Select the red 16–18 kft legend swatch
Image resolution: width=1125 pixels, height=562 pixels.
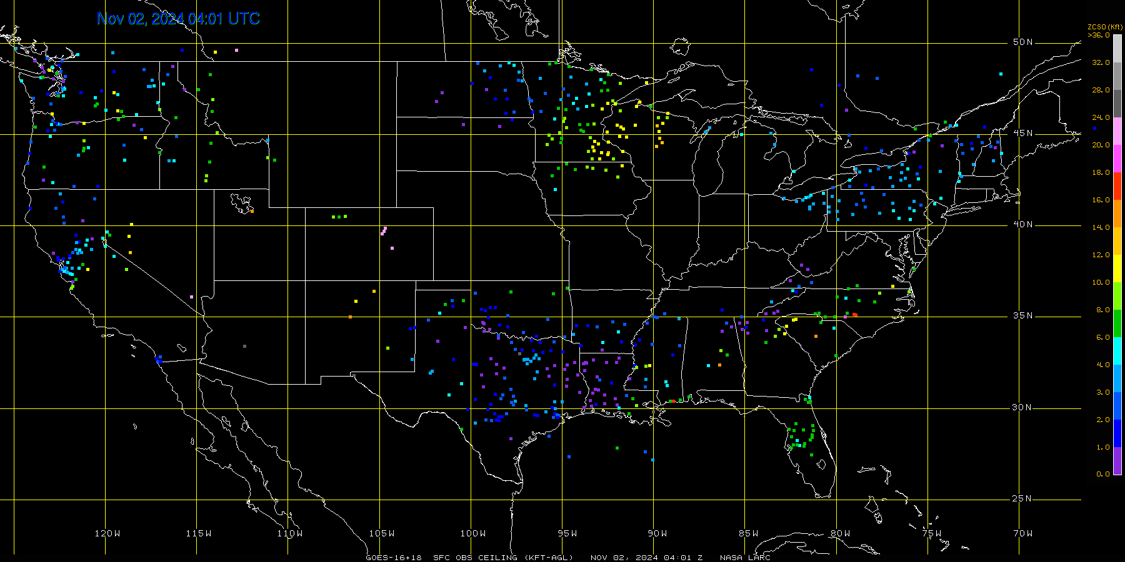(1117, 186)
